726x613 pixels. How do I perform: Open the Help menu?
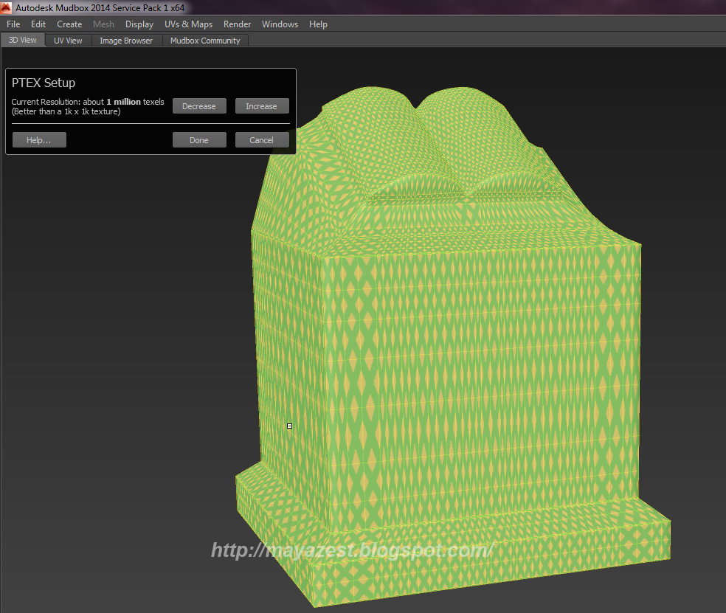click(x=318, y=24)
